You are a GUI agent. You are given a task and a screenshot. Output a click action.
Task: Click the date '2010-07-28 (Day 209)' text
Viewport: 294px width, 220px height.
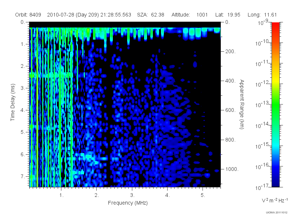[73, 15]
